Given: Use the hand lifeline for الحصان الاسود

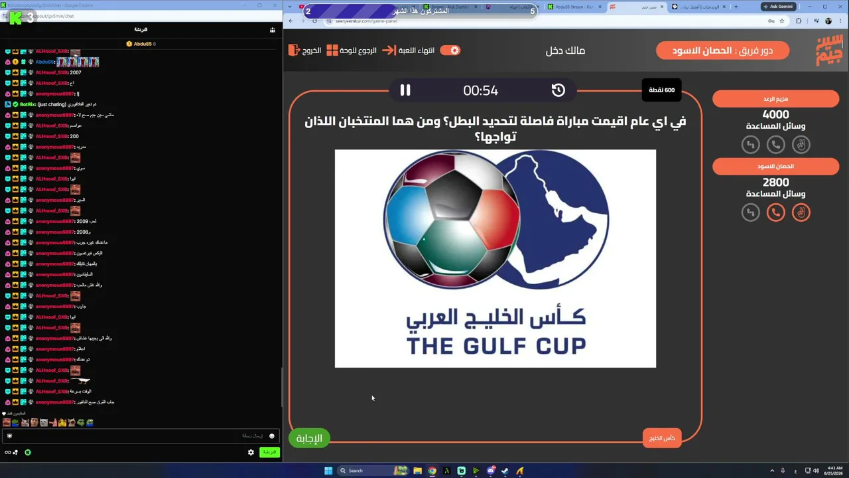Looking at the screenshot, I should tap(801, 212).
